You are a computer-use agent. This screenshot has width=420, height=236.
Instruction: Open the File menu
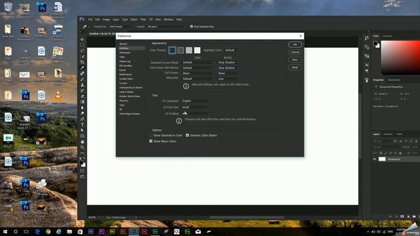point(91,20)
